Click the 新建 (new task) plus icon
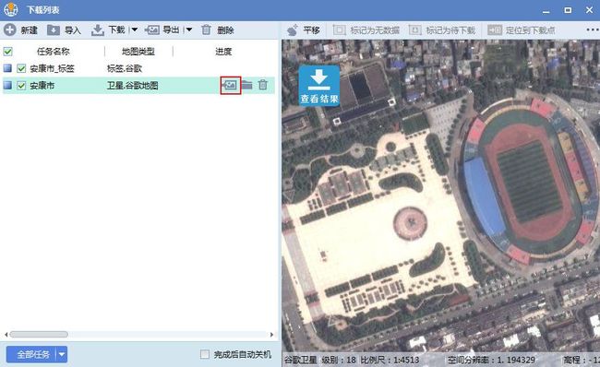 [x=10, y=30]
